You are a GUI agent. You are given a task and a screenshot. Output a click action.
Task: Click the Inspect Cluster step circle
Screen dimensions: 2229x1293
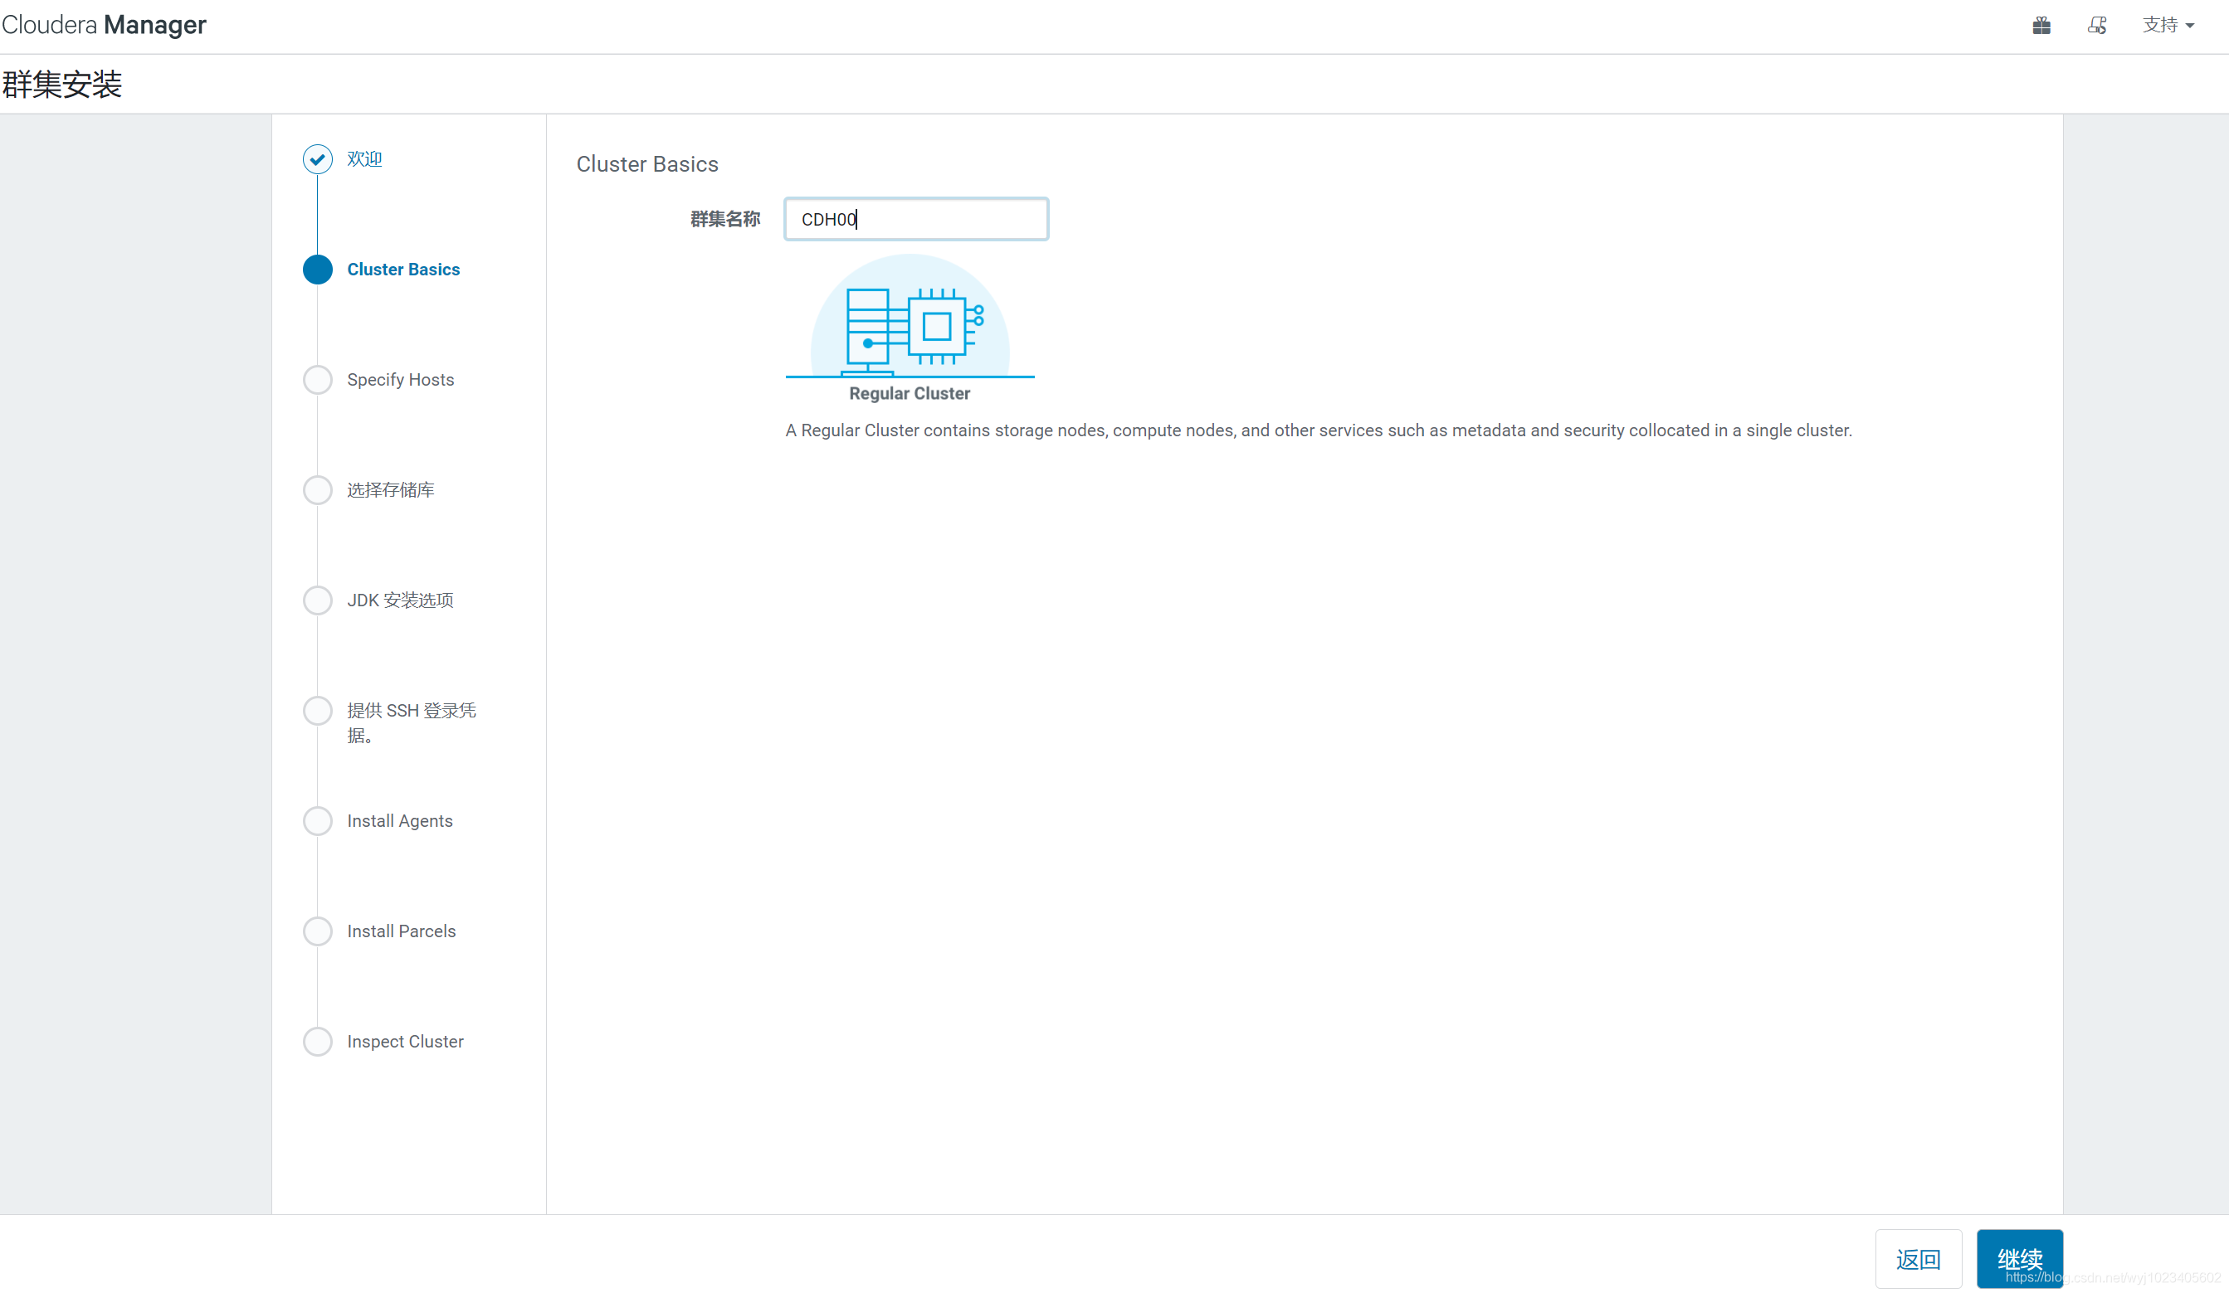[318, 1042]
